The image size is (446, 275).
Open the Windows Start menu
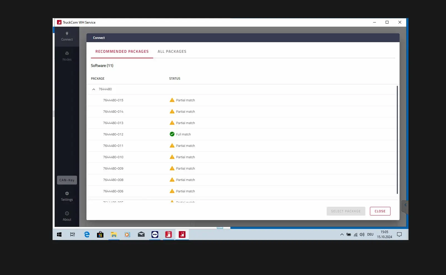point(59,234)
